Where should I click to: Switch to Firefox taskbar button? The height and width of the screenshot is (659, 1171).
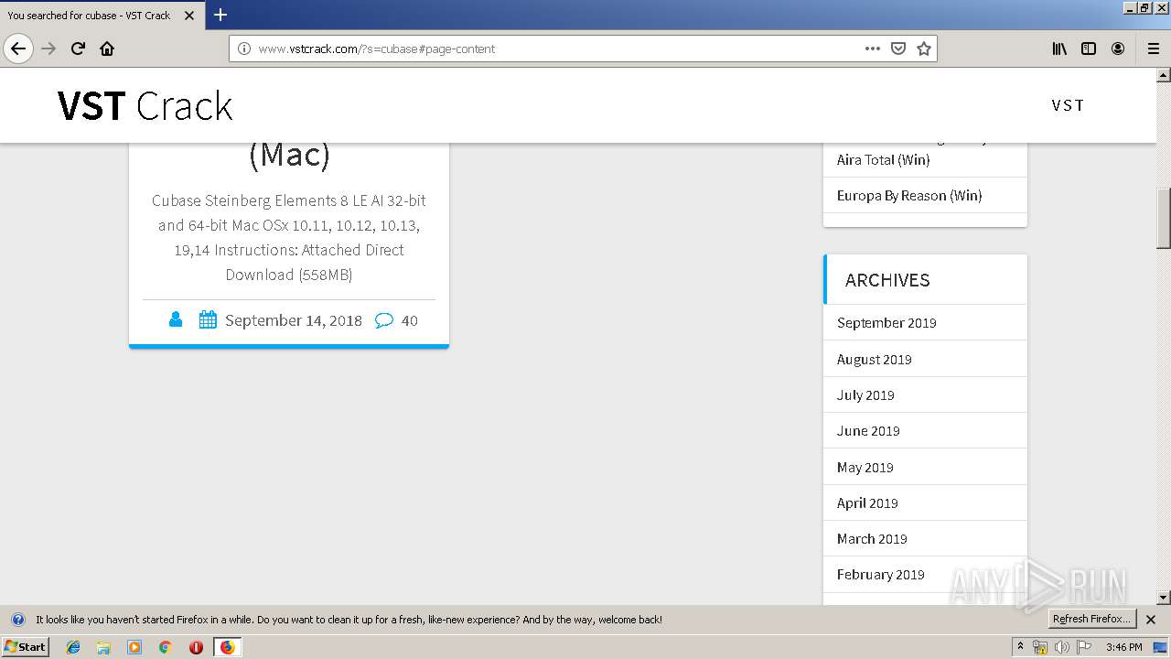pyautogui.click(x=227, y=647)
